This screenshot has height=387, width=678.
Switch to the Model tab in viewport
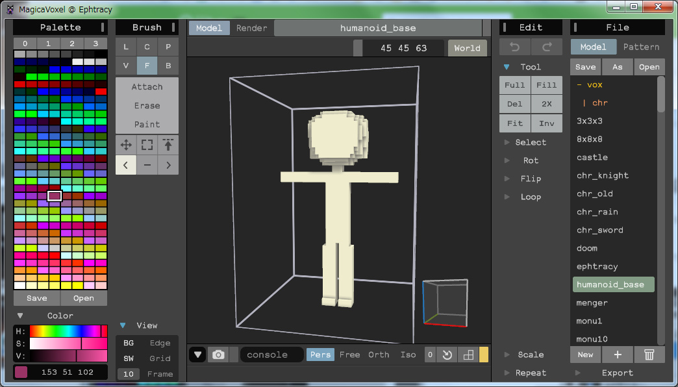(209, 28)
